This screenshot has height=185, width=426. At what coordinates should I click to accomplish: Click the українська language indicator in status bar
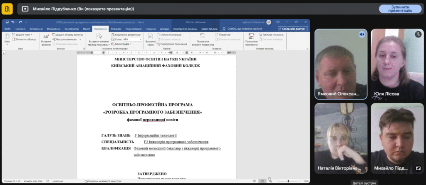coord(57,181)
